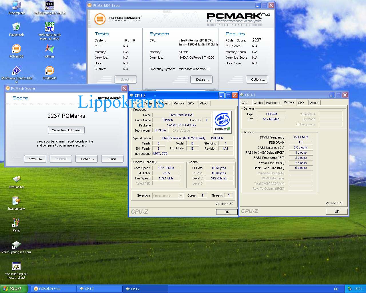This screenshot has height=293, width=366.
Task: Open the Windows Start menu
Action: (14, 289)
